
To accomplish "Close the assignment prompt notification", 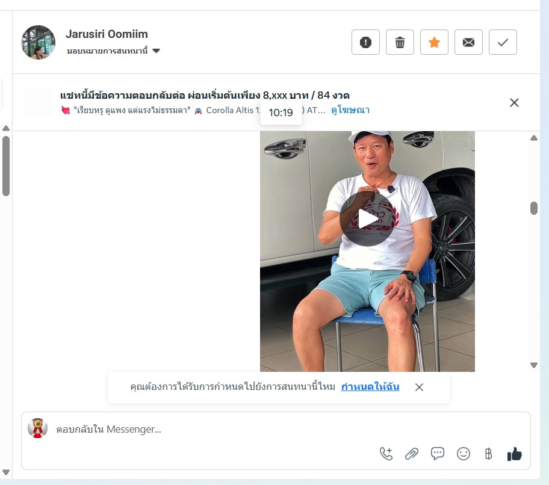I will [x=419, y=387].
